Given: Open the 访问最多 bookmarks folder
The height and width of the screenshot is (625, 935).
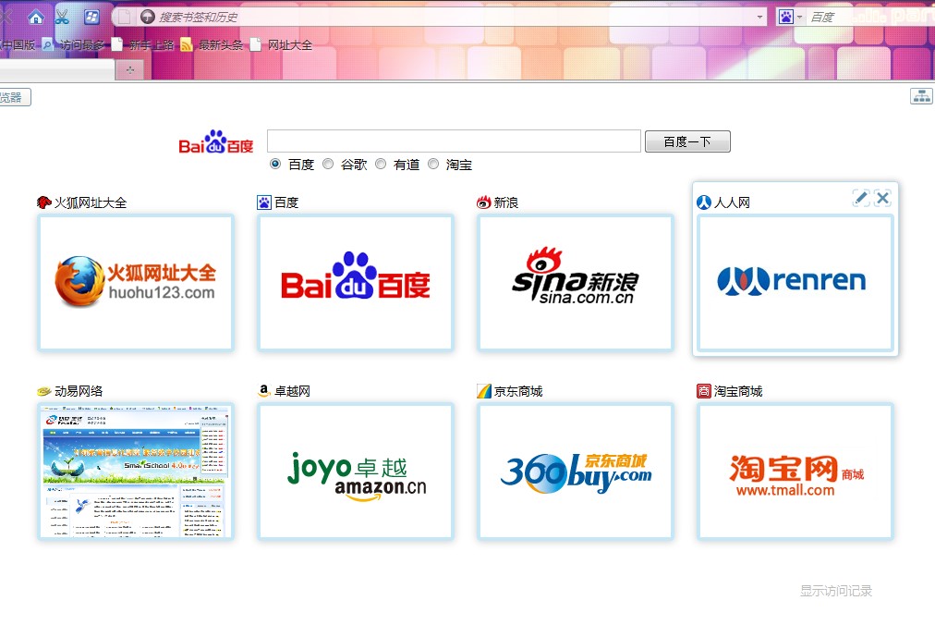Looking at the screenshot, I should click(74, 44).
